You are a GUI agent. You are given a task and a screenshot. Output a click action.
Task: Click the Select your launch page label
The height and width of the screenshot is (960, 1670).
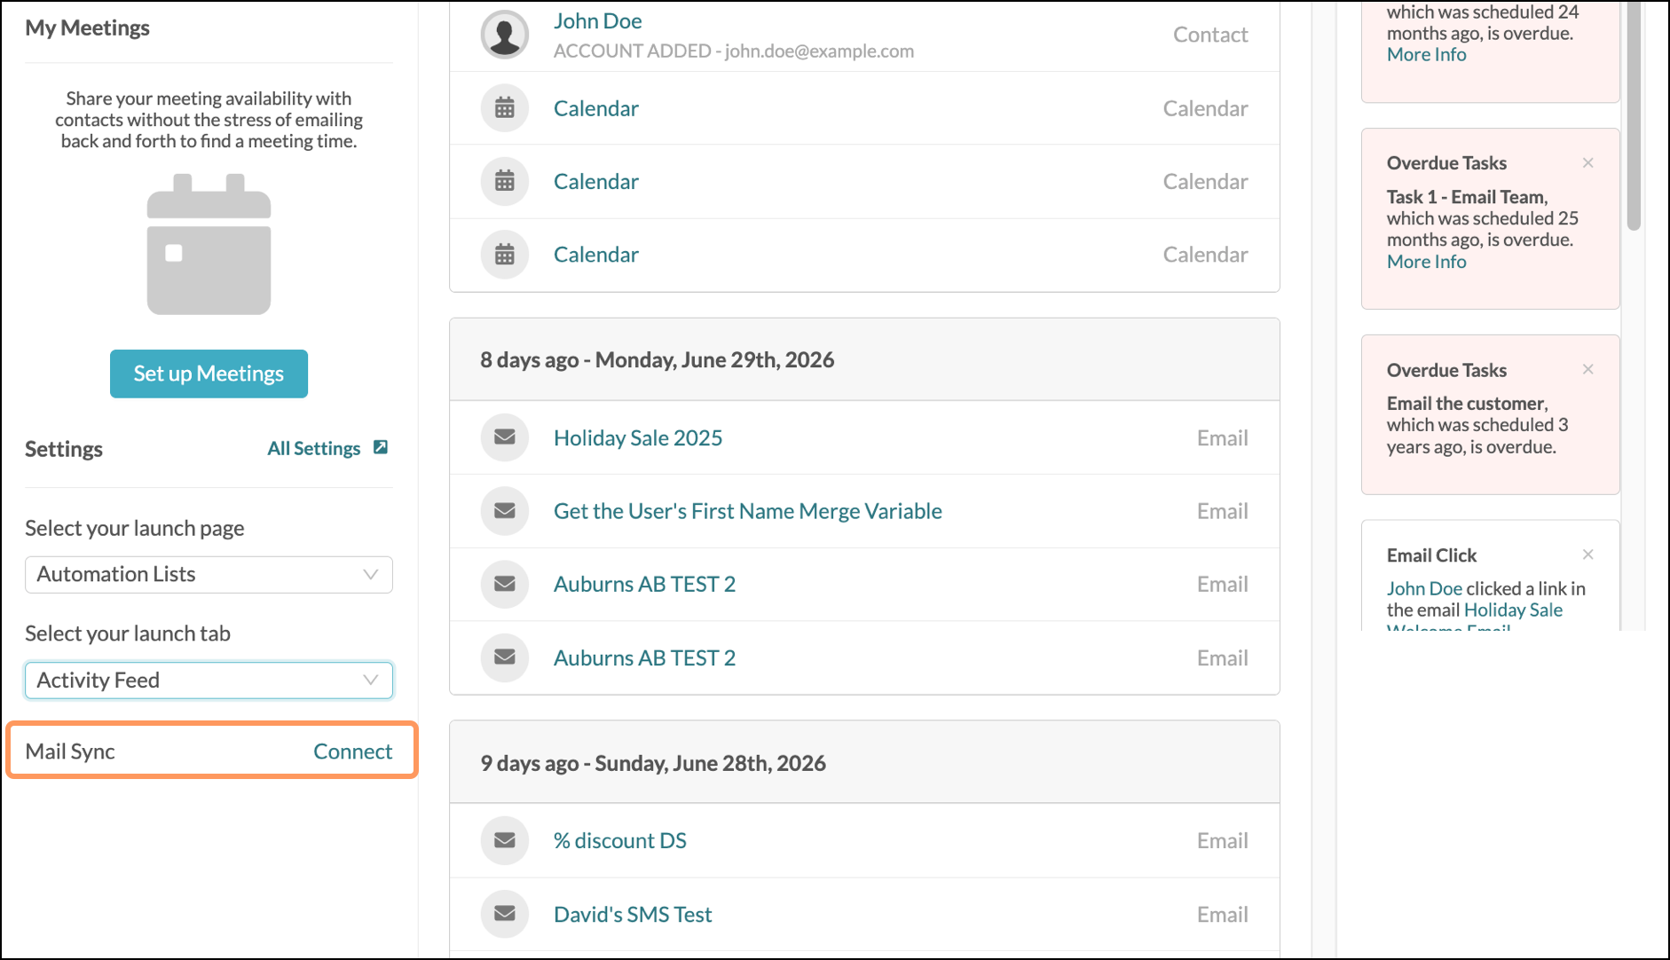tap(135, 528)
